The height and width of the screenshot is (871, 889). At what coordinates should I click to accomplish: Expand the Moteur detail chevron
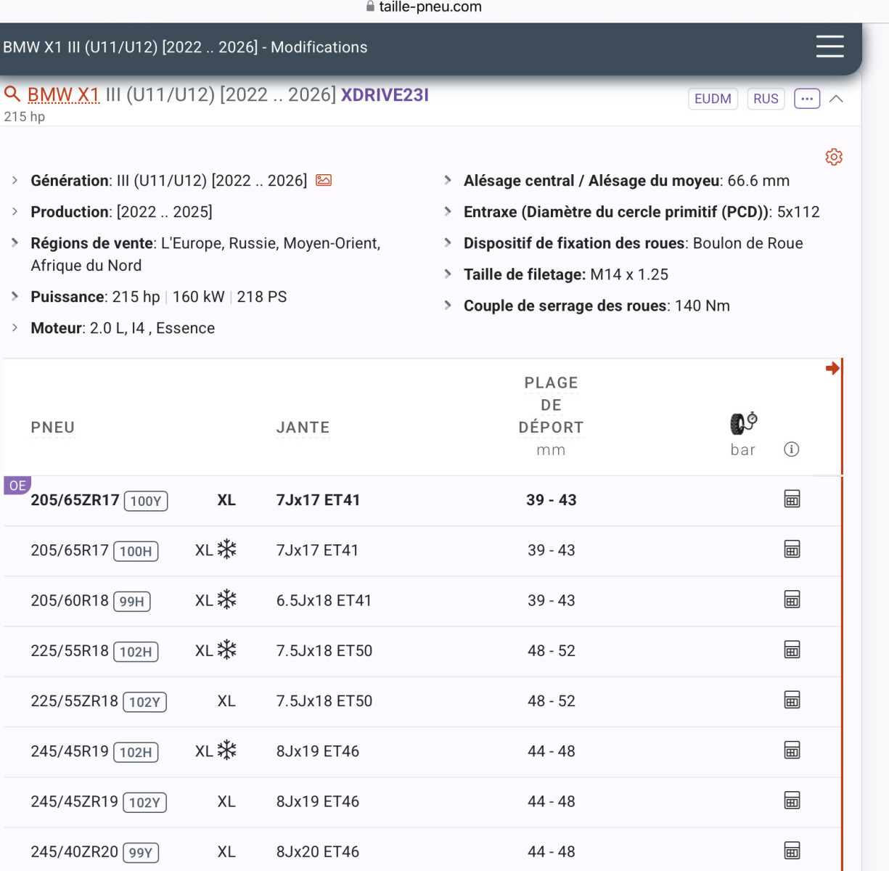[x=15, y=327]
